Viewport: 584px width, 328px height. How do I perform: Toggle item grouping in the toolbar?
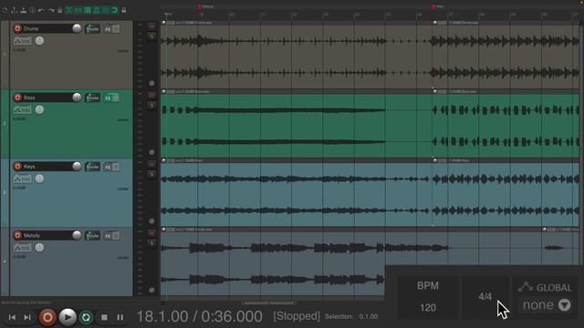pyautogui.click(x=78, y=10)
